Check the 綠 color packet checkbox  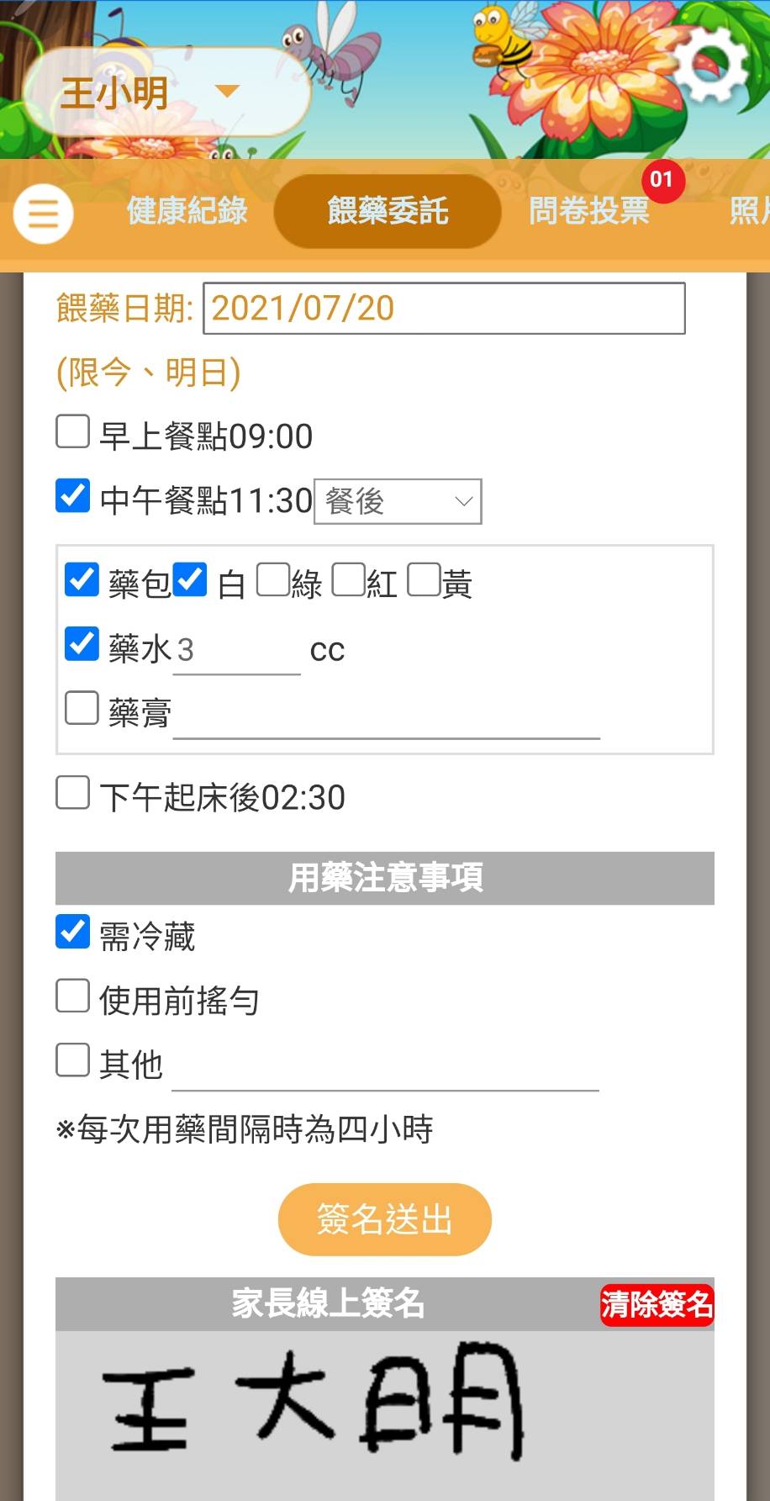(272, 580)
